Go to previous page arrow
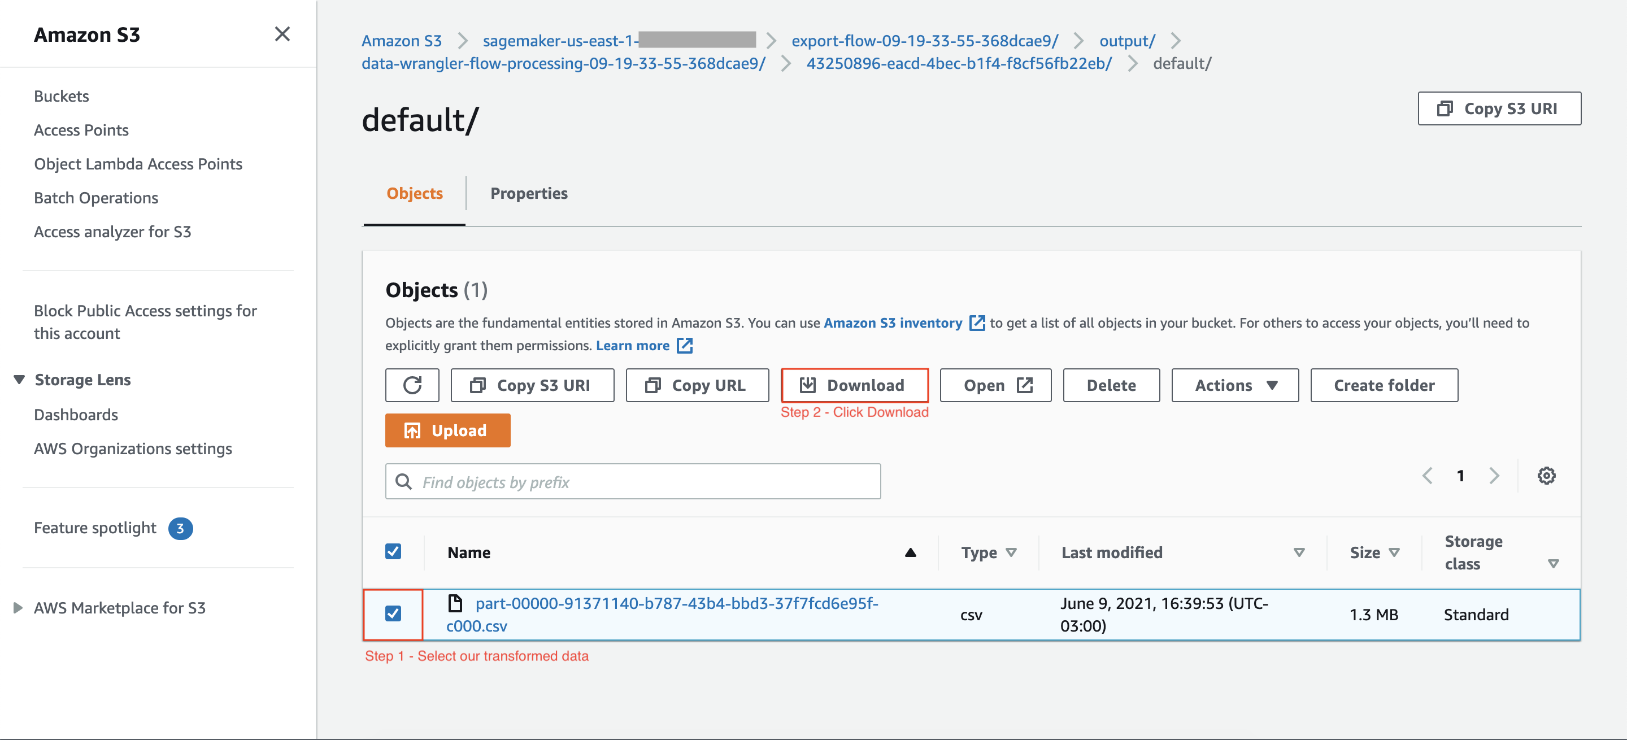The height and width of the screenshot is (740, 1627). coord(1428,476)
